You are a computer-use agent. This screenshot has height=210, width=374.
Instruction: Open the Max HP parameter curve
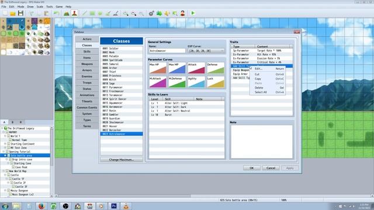[x=158, y=68]
